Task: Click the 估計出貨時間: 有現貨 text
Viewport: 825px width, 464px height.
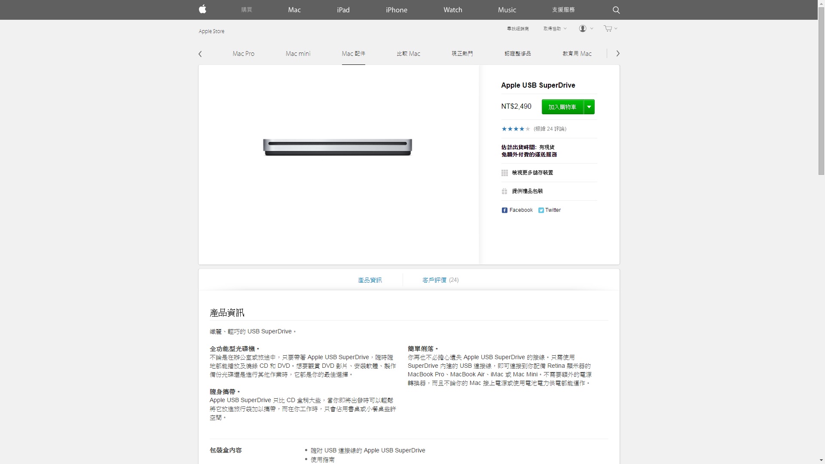Action: 528,147
